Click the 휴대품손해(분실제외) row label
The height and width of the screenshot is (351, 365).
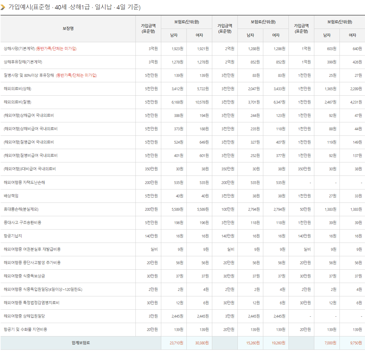point(21,209)
